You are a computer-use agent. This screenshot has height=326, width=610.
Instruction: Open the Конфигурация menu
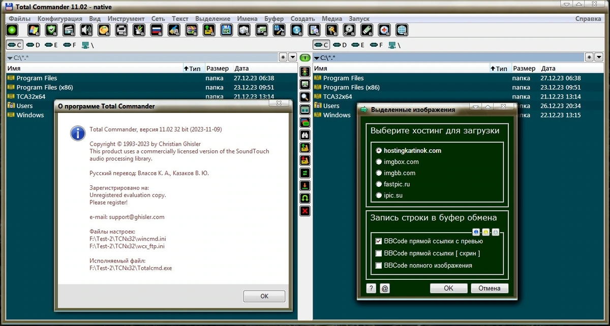(60, 19)
